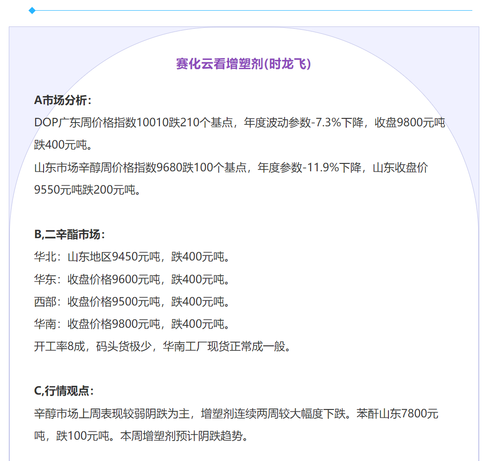Select the heading B,二辛酯市场:
Screen dimensions: 489x461
(x=70, y=234)
